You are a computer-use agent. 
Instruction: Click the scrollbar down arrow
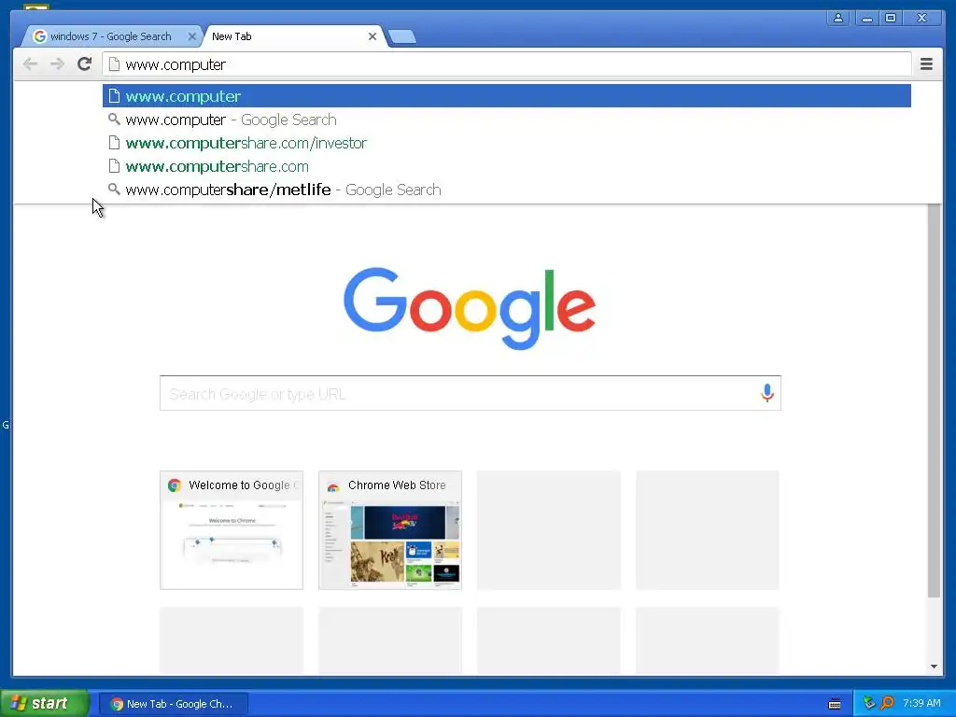tap(934, 667)
